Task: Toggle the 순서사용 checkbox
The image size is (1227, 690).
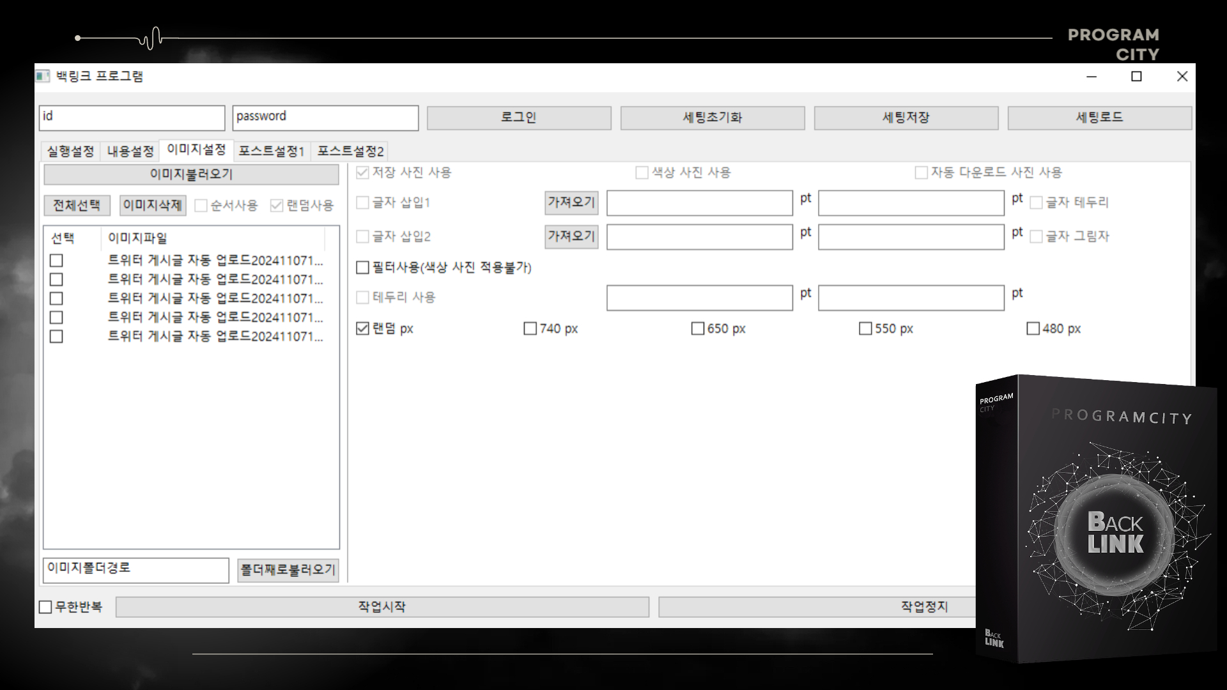Action: (201, 206)
